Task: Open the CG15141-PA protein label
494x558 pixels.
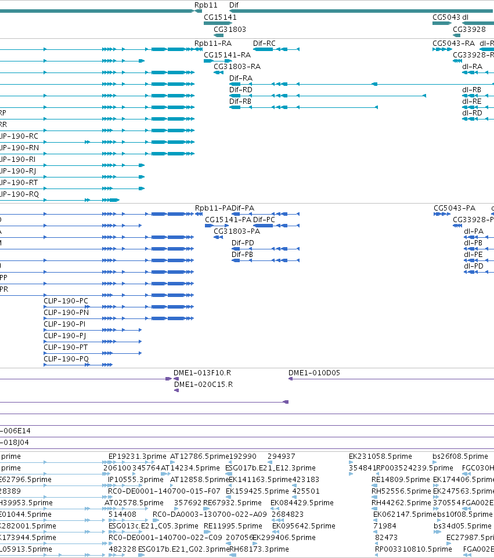Action: 228,220
